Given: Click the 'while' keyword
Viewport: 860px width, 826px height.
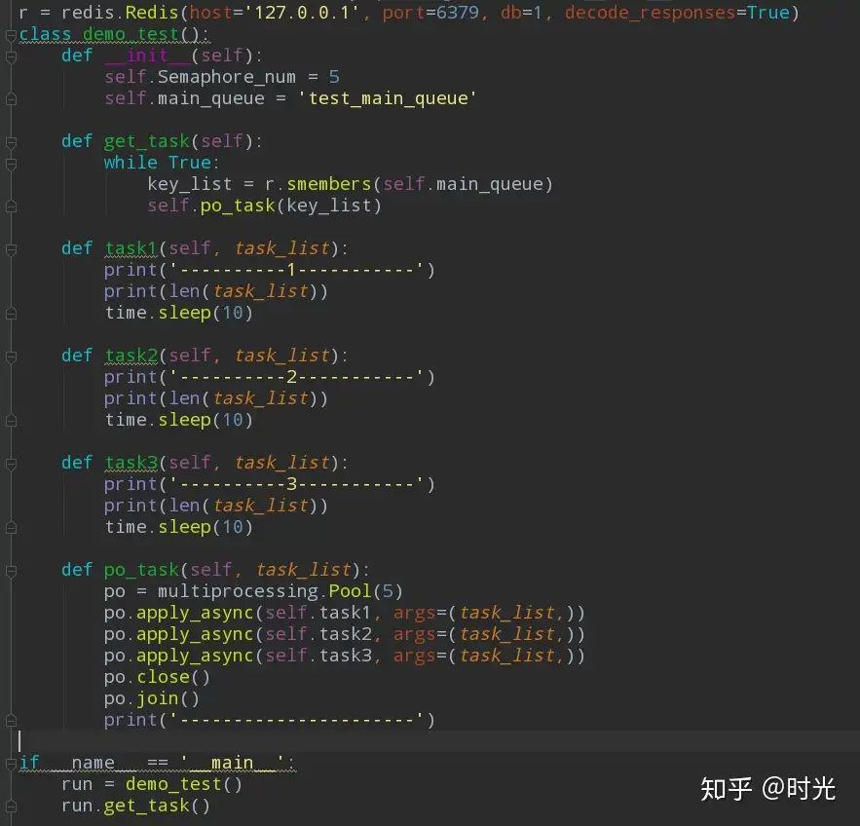Looking at the screenshot, I should [x=131, y=163].
